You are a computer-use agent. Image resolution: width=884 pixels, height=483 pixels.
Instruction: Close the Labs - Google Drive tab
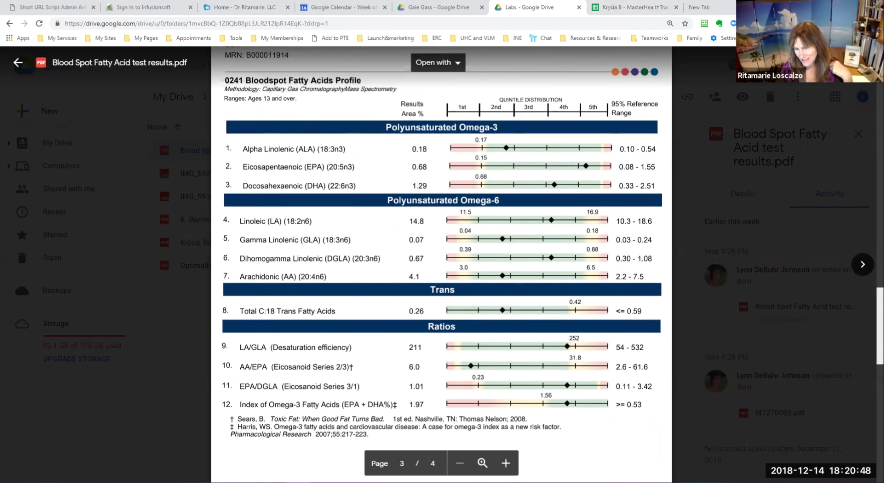pyautogui.click(x=579, y=7)
